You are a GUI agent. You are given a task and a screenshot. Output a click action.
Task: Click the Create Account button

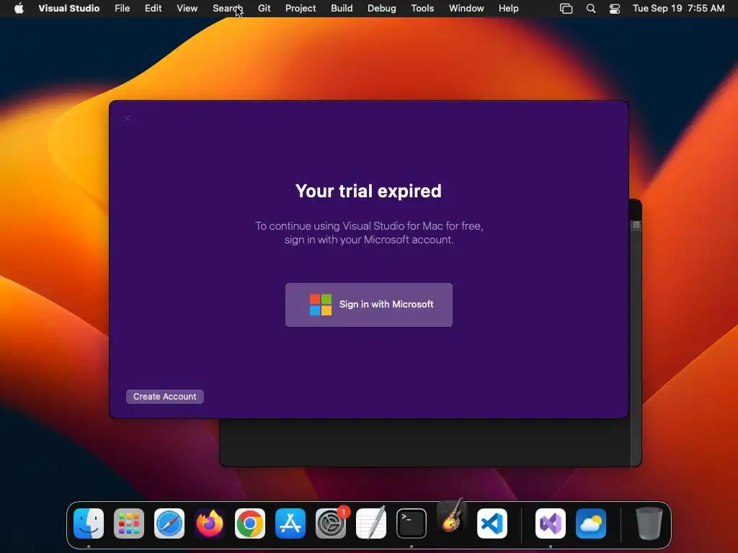pos(165,397)
